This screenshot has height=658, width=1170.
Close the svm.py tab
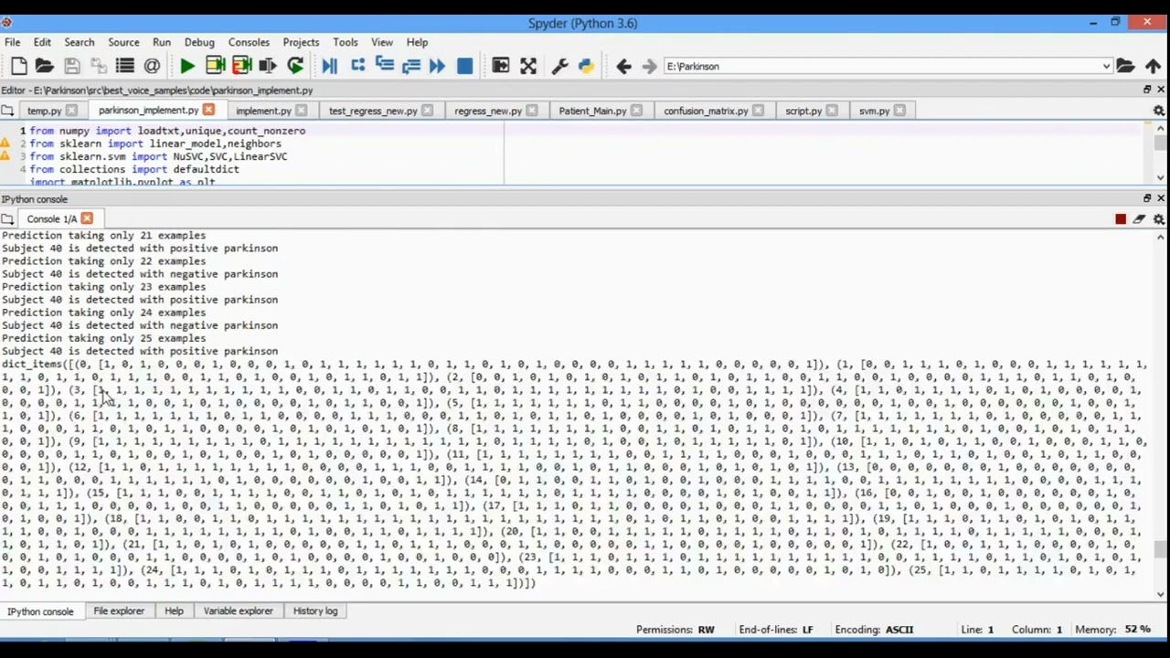click(x=899, y=111)
